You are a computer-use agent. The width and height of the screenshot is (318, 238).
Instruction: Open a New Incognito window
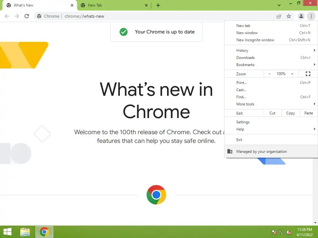click(271, 40)
